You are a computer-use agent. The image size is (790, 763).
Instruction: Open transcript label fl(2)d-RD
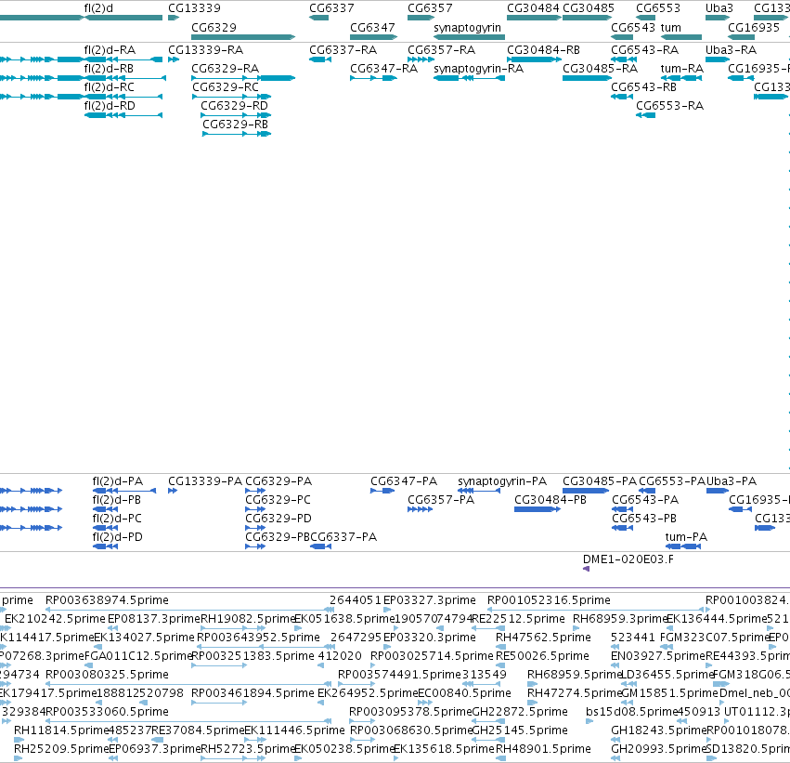click(110, 106)
